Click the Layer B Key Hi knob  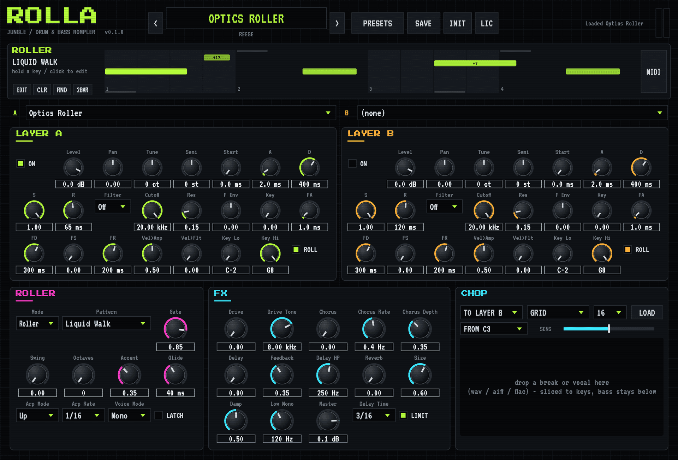pyautogui.click(x=602, y=253)
